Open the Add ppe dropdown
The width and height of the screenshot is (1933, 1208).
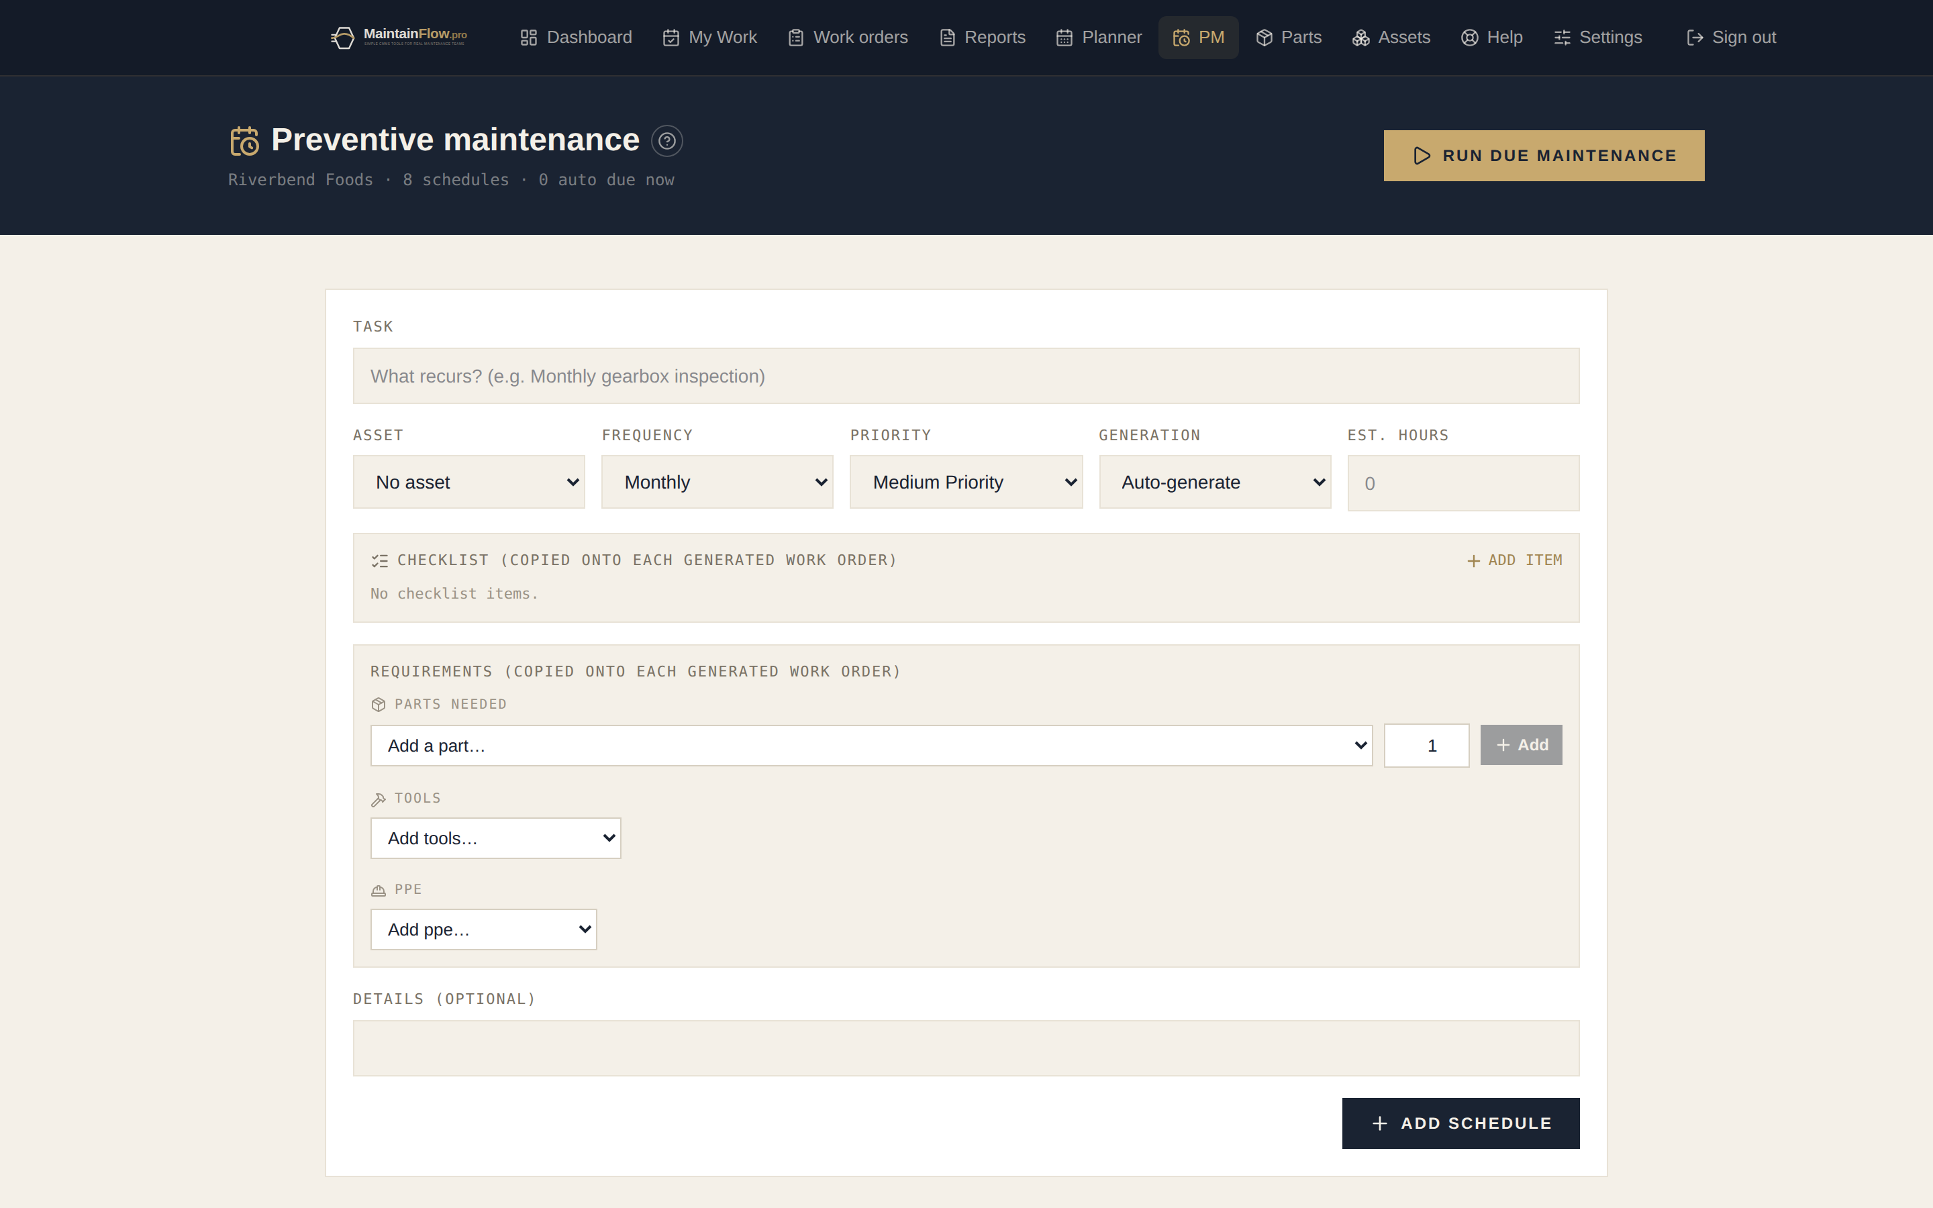(483, 929)
